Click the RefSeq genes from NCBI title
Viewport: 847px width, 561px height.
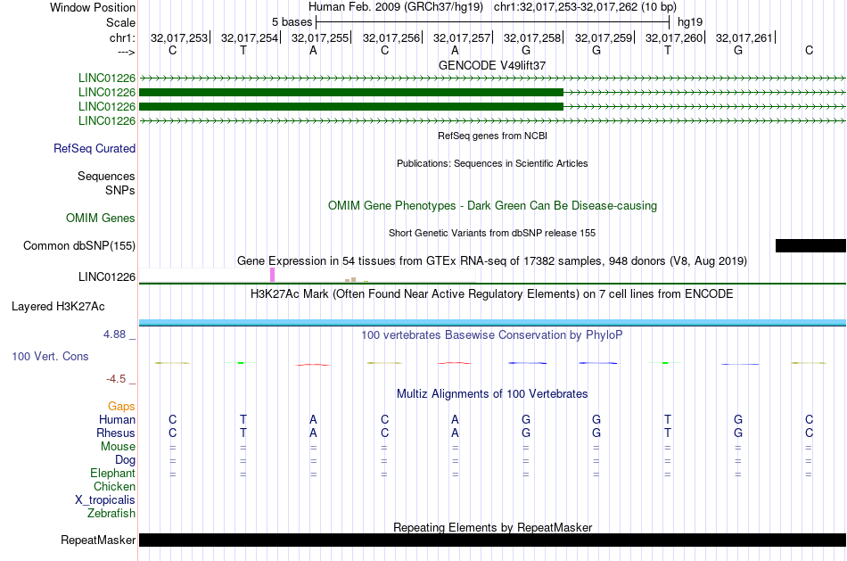pos(493,136)
